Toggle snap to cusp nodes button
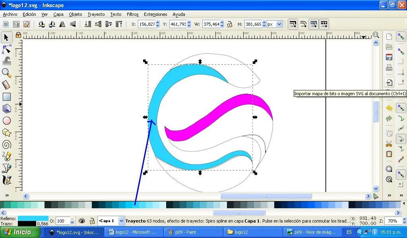 coord(401,139)
